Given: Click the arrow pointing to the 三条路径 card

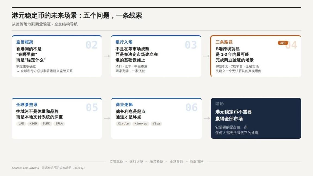Looking at the screenshot, I should click(x=206, y=56).
